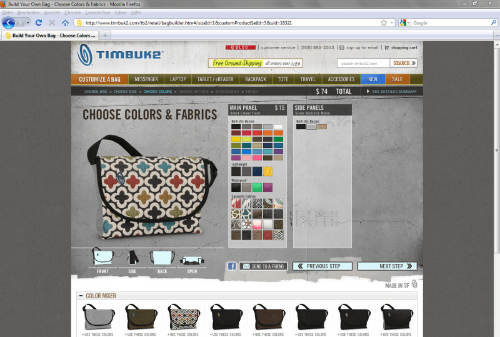Screen dimensions: 500x337
Task: Go to the browser home icon
Action: click(x=66, y=23)
